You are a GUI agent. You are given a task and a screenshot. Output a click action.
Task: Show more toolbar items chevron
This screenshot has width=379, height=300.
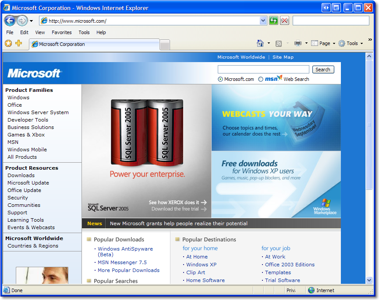pyautogui.click(x=370, y=39)
